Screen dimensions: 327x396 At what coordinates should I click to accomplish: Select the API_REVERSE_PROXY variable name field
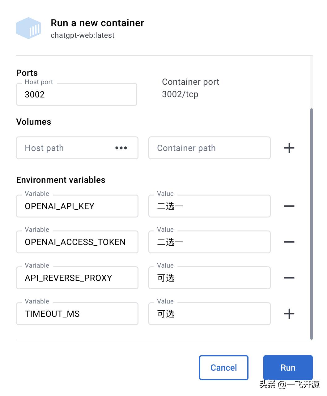click(77, 278)
